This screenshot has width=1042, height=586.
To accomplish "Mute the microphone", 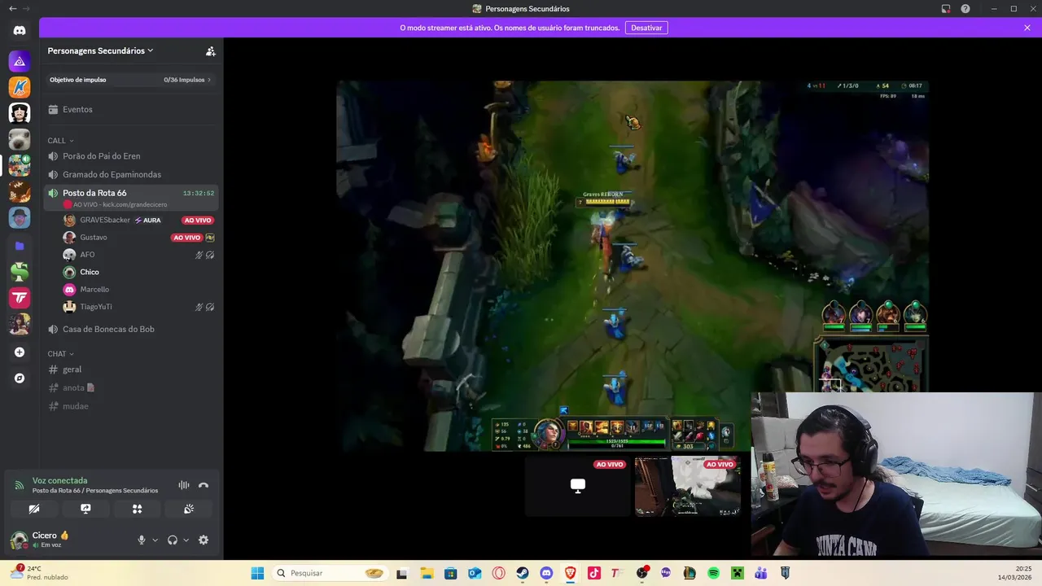I will pos(142,540).
